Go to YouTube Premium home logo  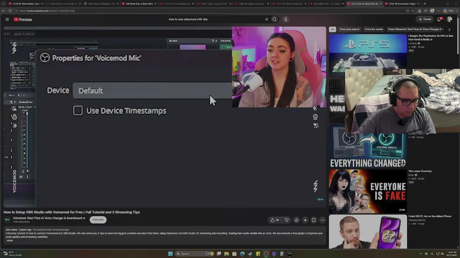pyautogui.click(x=23, y=19)
